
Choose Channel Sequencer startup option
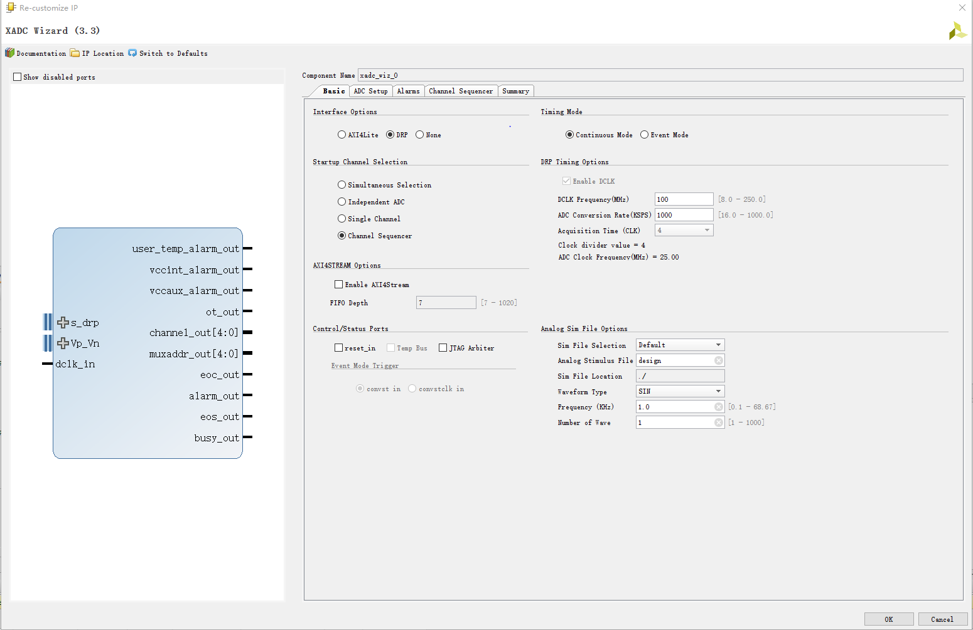[341, 236]
